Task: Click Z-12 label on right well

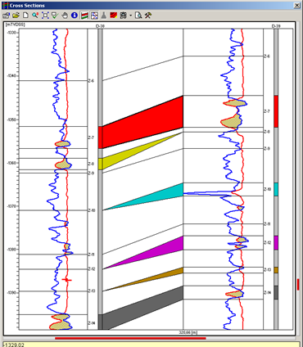Action: pyautogui.click(x=267, y=243)
